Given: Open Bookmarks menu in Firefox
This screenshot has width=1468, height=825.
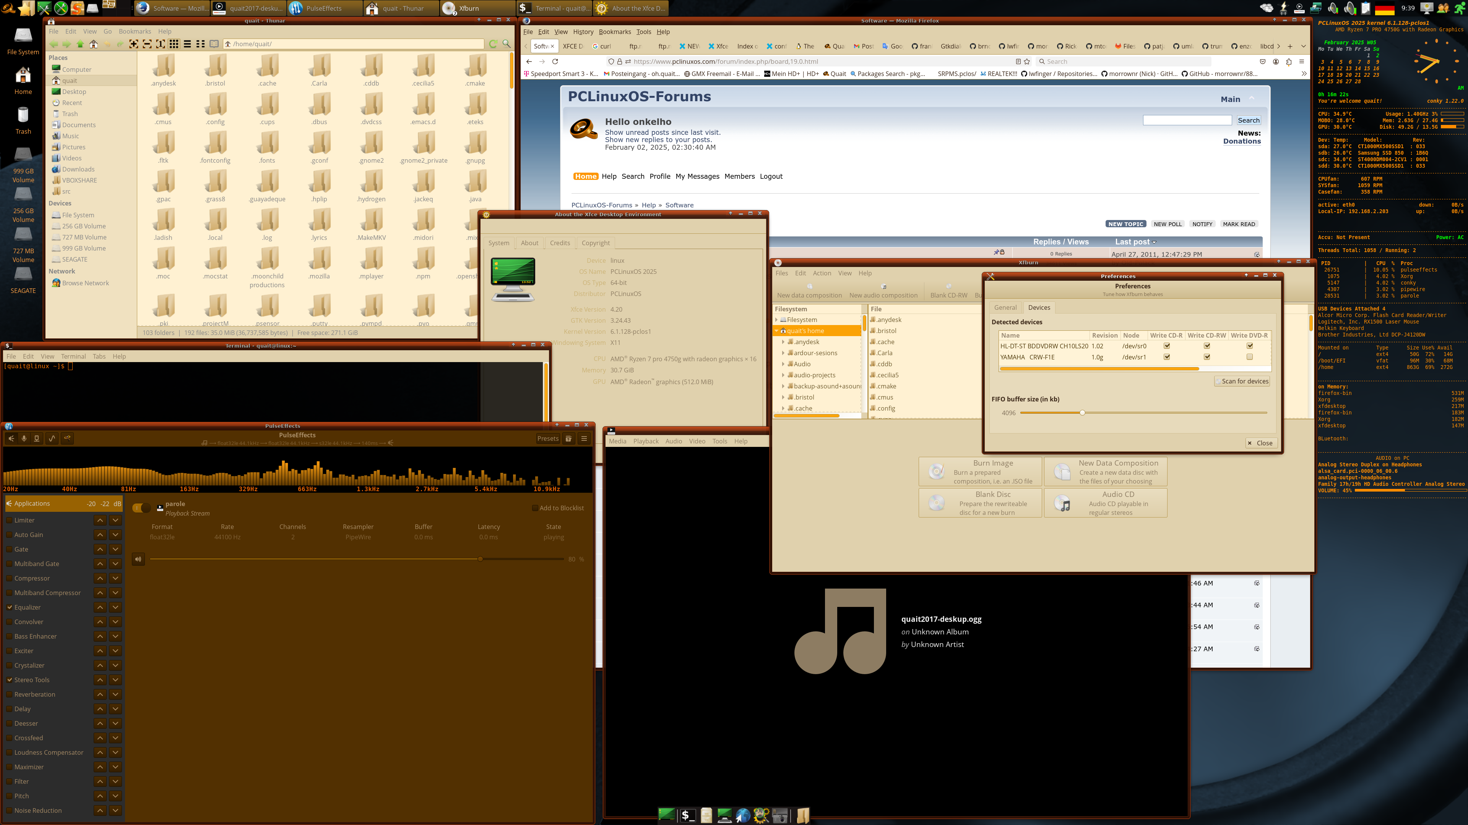Looking at the screenshot, I should (614, 32).
